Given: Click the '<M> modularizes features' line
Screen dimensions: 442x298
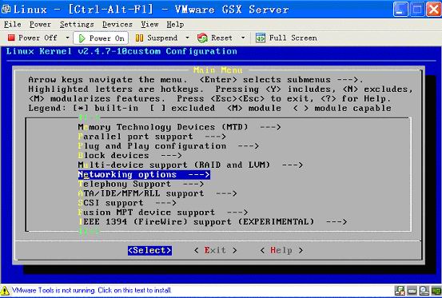Looking at the screenshot, I should [209, 99].
